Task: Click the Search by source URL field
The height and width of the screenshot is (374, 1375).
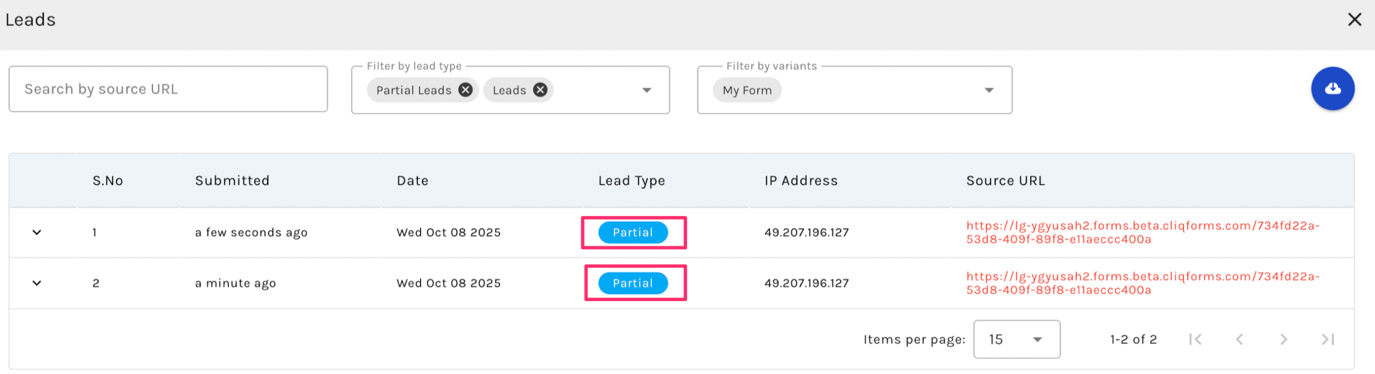Action: 168,89
